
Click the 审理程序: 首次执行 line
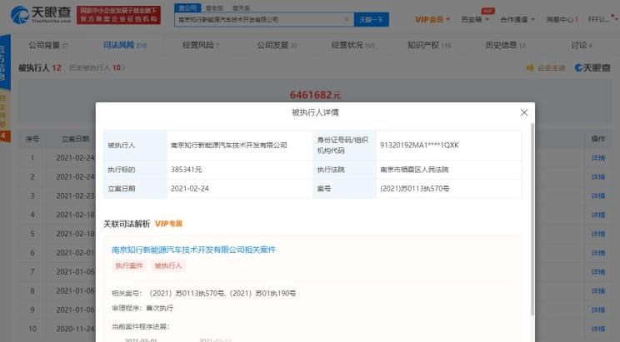[x=142, y=308]
